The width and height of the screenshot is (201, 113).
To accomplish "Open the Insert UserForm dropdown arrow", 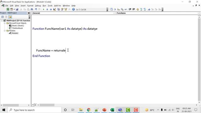I will (14, 9).
